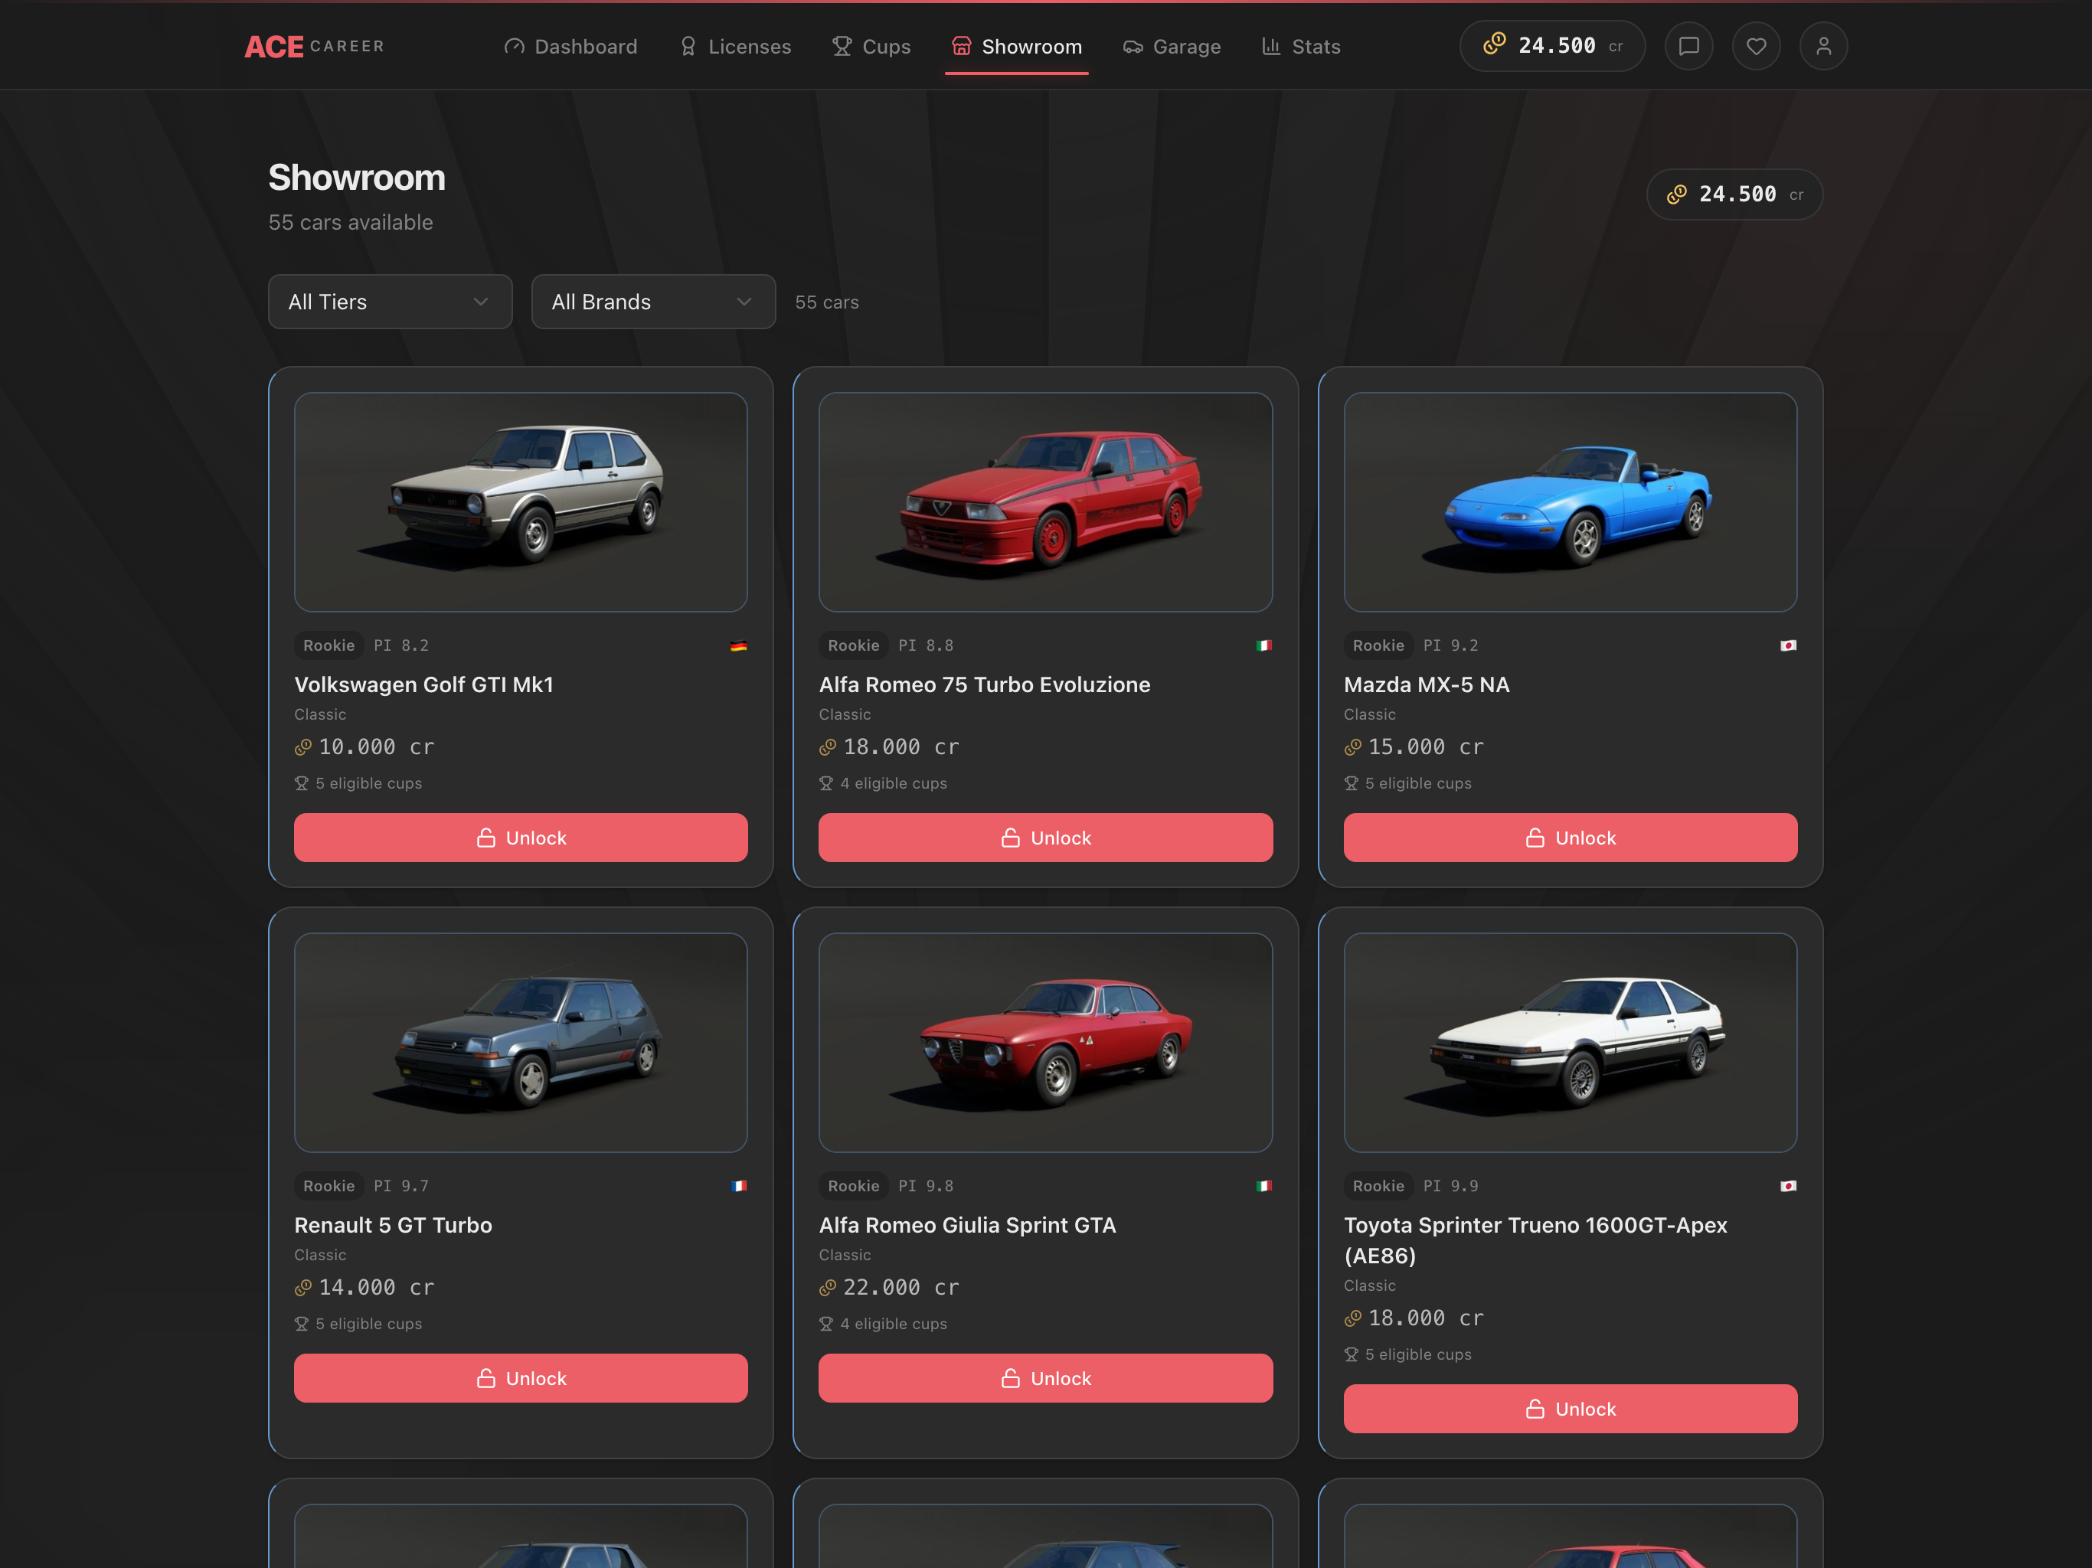Unlock the Volkswagen Golf GTI Mk1
This screenshot has width=2092, height=1568.
pyautogui.click(x=520, y=837)
